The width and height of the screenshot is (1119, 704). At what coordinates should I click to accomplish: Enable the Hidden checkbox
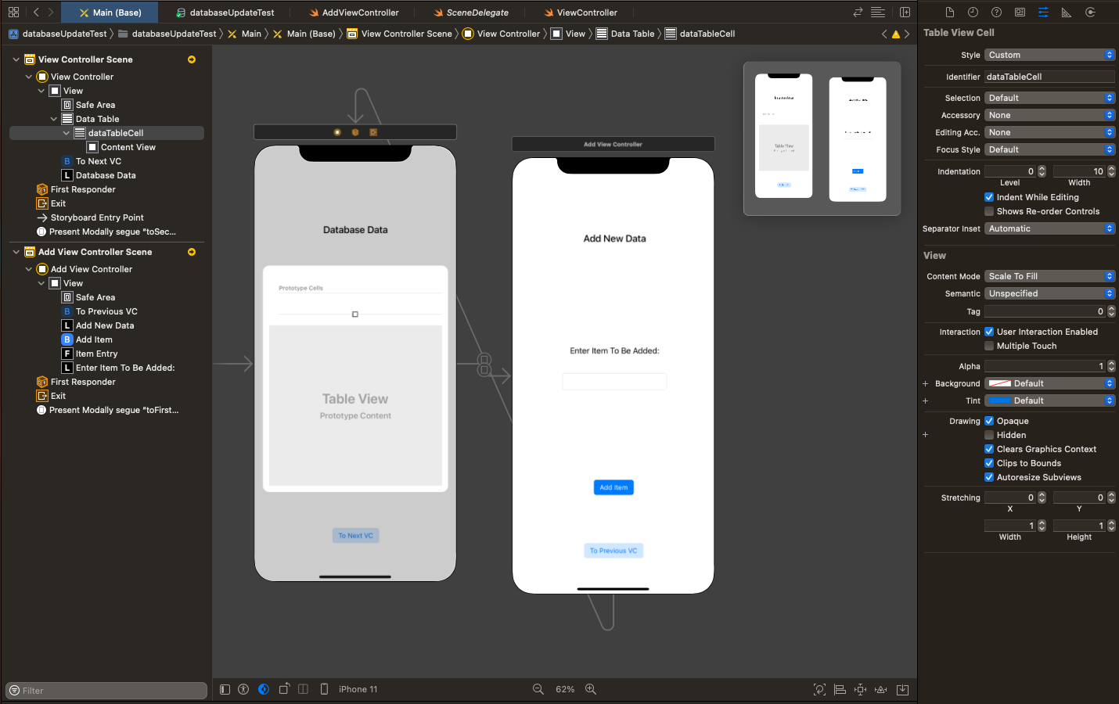point(989,435)
